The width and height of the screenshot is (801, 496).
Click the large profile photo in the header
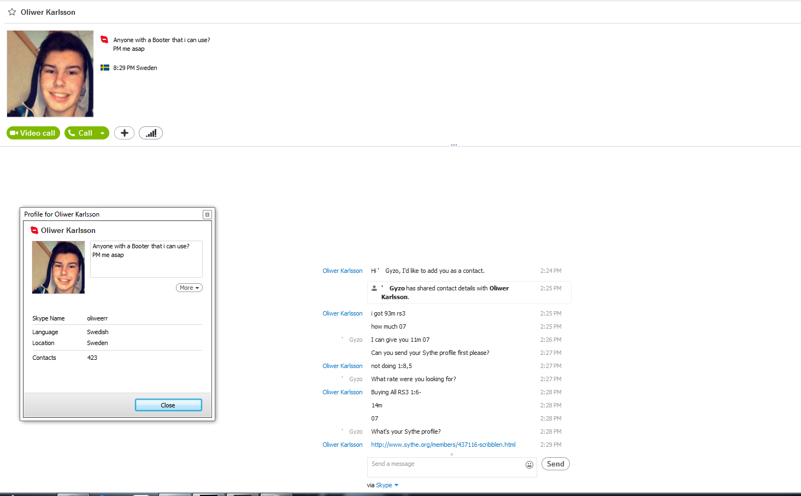click(x=50, y=74)
